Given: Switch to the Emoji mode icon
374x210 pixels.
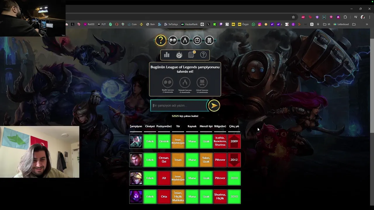Looking at the screenshot, I should point(197,40).
